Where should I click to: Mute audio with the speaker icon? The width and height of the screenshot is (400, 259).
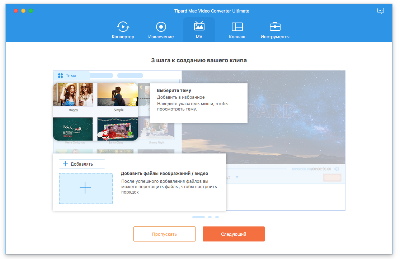coord(337,169)
